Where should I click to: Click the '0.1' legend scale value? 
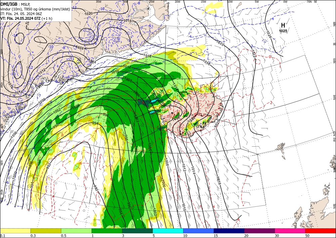(2, 236)
